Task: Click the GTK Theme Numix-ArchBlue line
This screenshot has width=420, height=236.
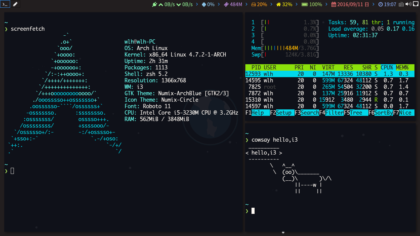Action: tap(177, 93)
